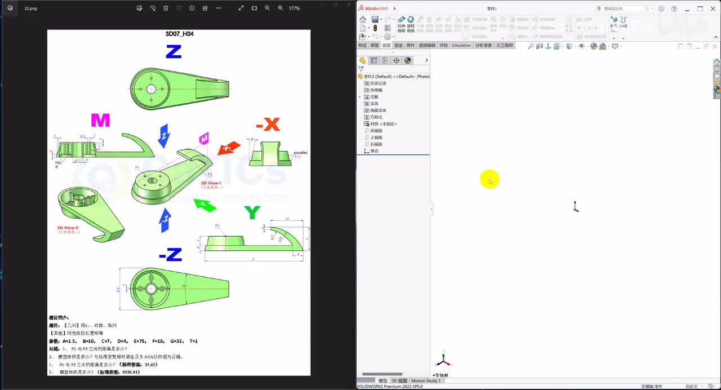The height and width of the screenshot is (390, 721).
Task: Open the Save dropdown arrow
Action: [x=381, y=20]
